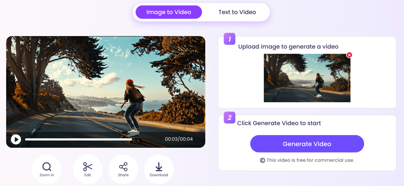The image size is (404, 186).
Task: Switch to the Image to Video tab
Action: [x=169, y=12]
